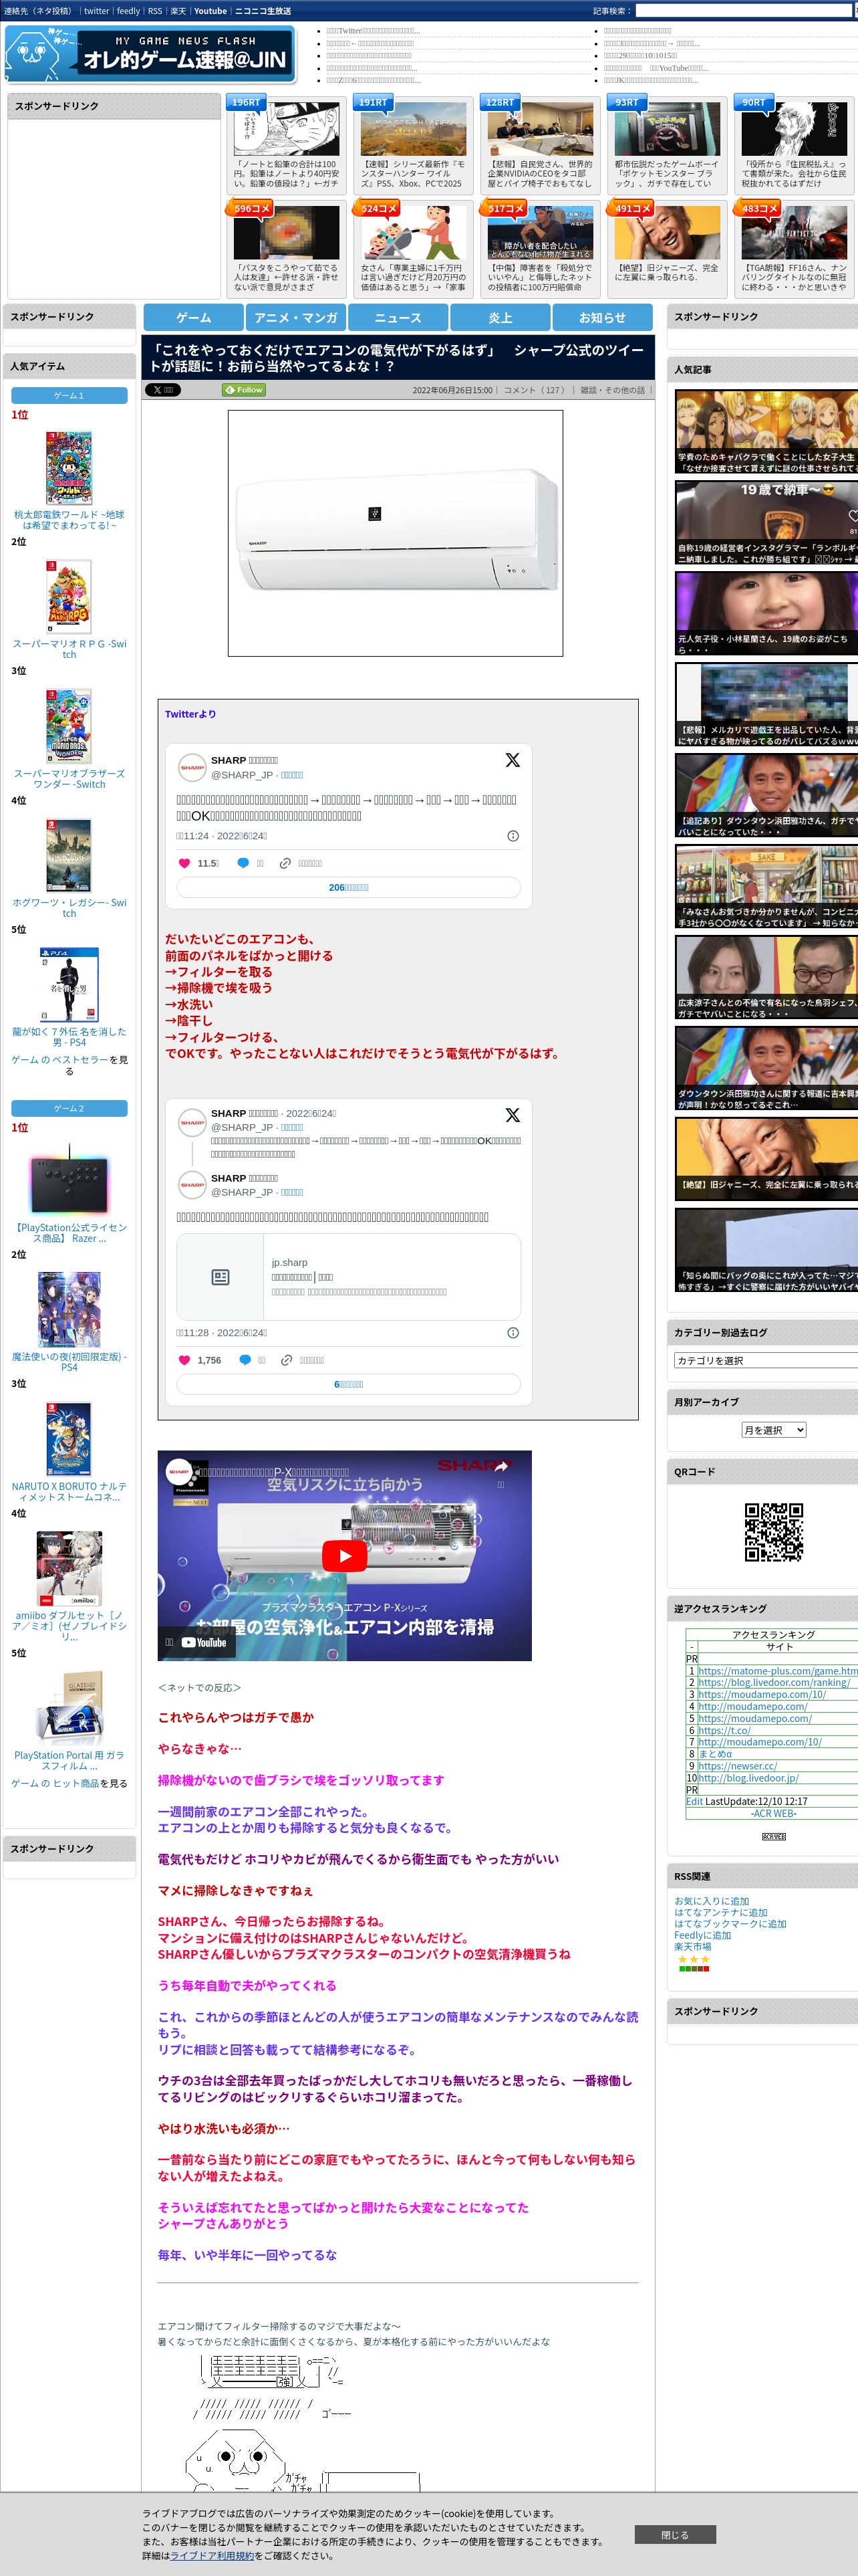Open the 桃太郎電鉄ワールド product link
The image size is (858, 2576).
coord(69,520)
